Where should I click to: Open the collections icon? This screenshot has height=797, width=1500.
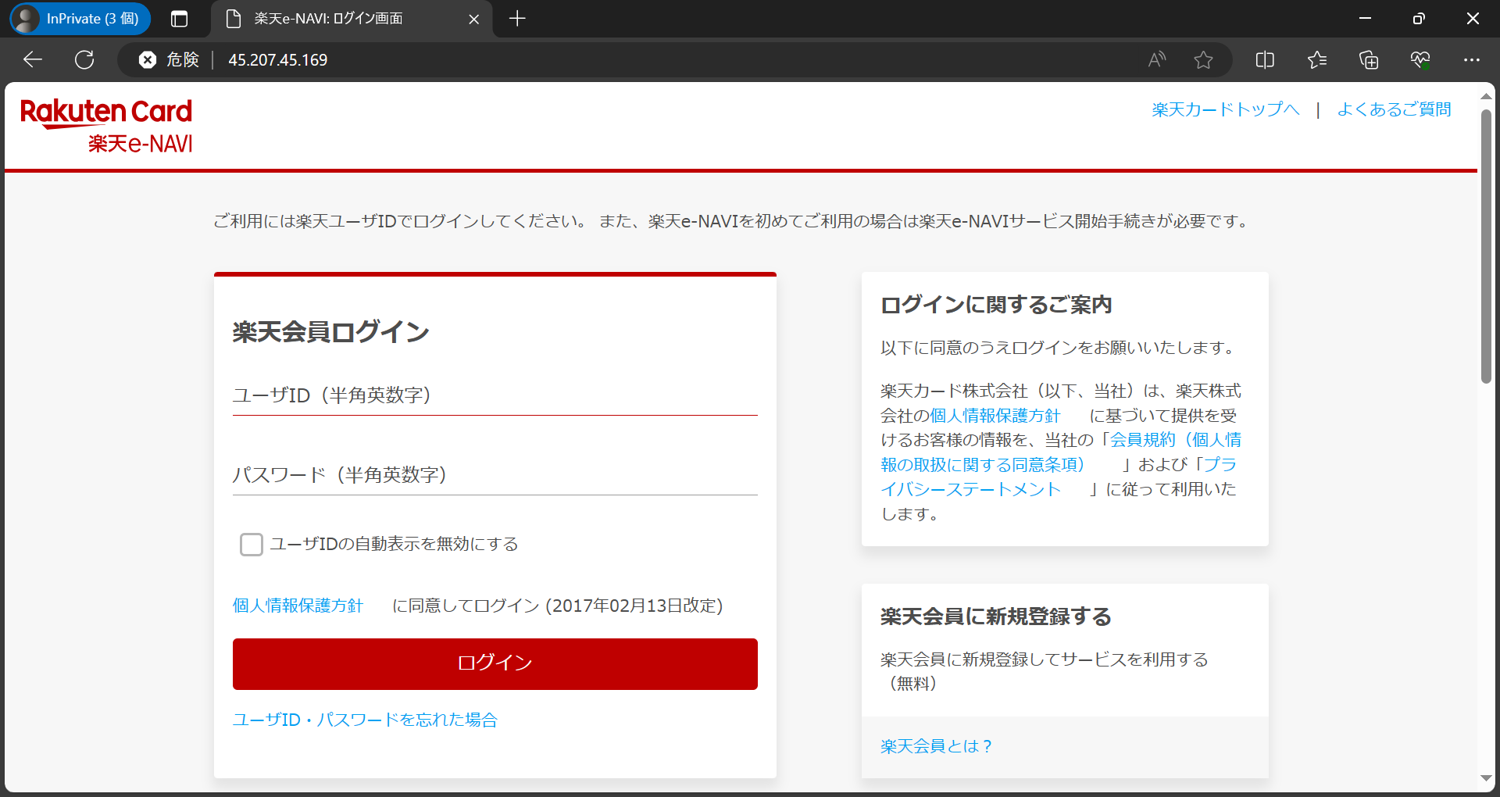(x=1369, y=59)
